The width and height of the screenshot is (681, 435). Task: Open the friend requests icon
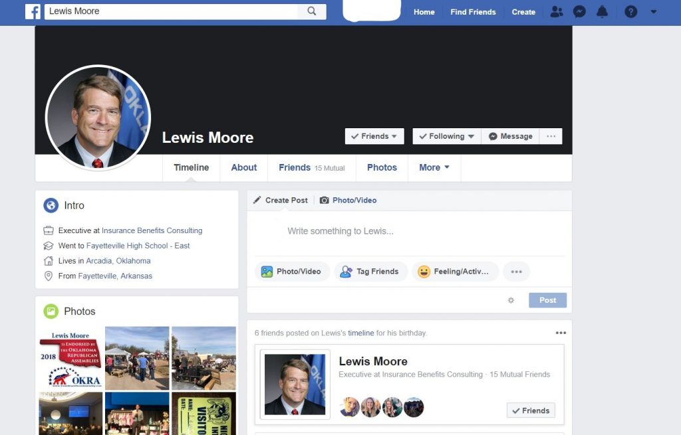point(557,12)
